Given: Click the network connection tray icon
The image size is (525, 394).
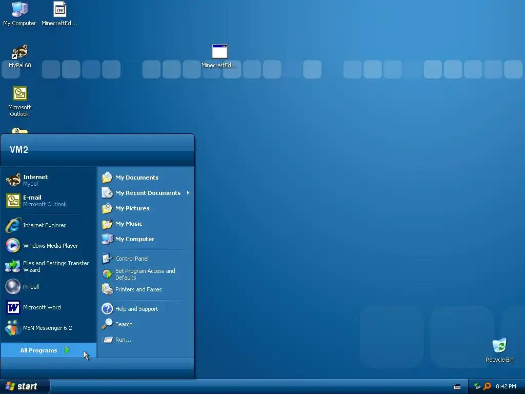Looking at the screenshot, I should point(477,386).
